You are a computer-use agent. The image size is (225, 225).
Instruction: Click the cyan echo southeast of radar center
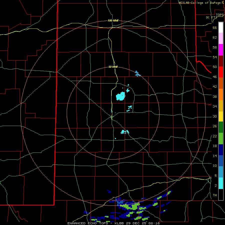click(125, 132)
